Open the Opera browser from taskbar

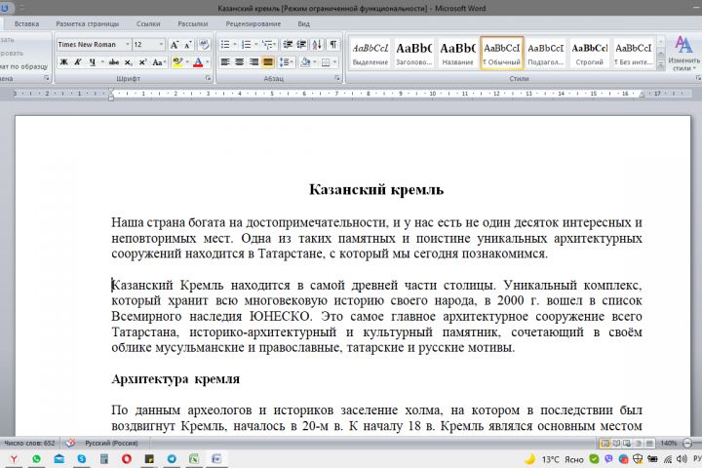tap(126, 459)
